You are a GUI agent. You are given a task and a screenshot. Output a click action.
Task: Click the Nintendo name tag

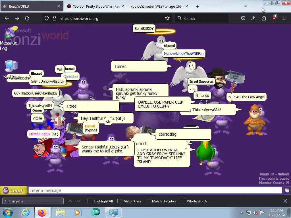point(202,95)
